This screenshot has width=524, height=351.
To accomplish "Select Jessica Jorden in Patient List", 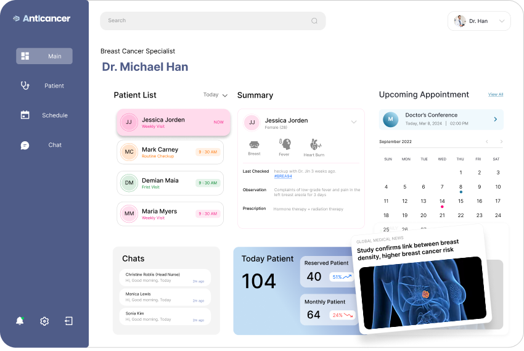I will point(173,122).
